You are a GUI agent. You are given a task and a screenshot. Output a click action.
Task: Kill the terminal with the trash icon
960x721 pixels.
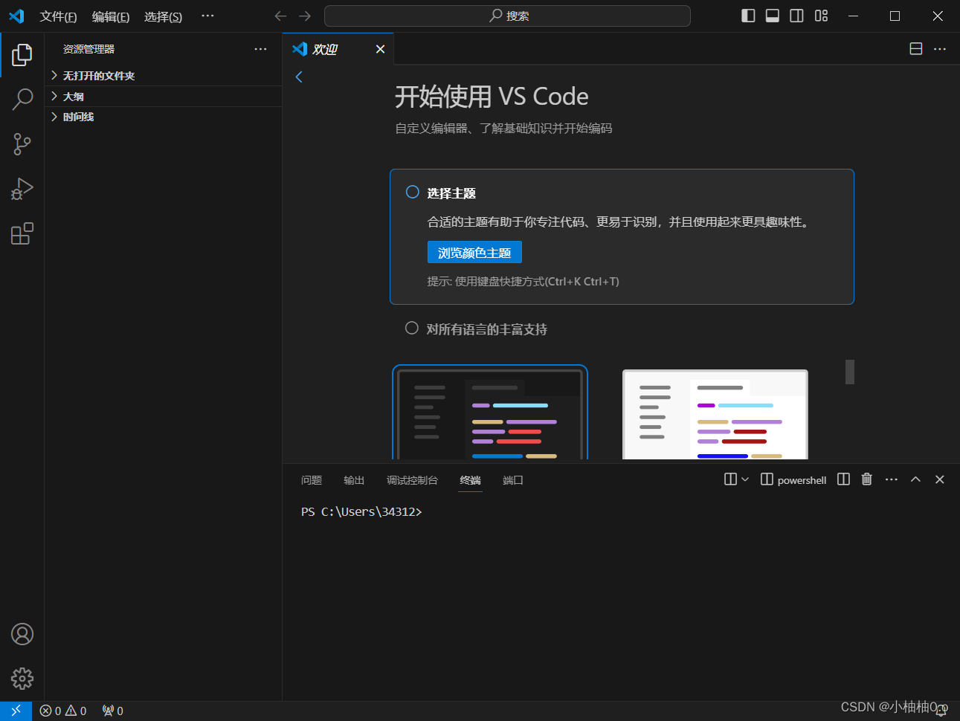[867, 479]
